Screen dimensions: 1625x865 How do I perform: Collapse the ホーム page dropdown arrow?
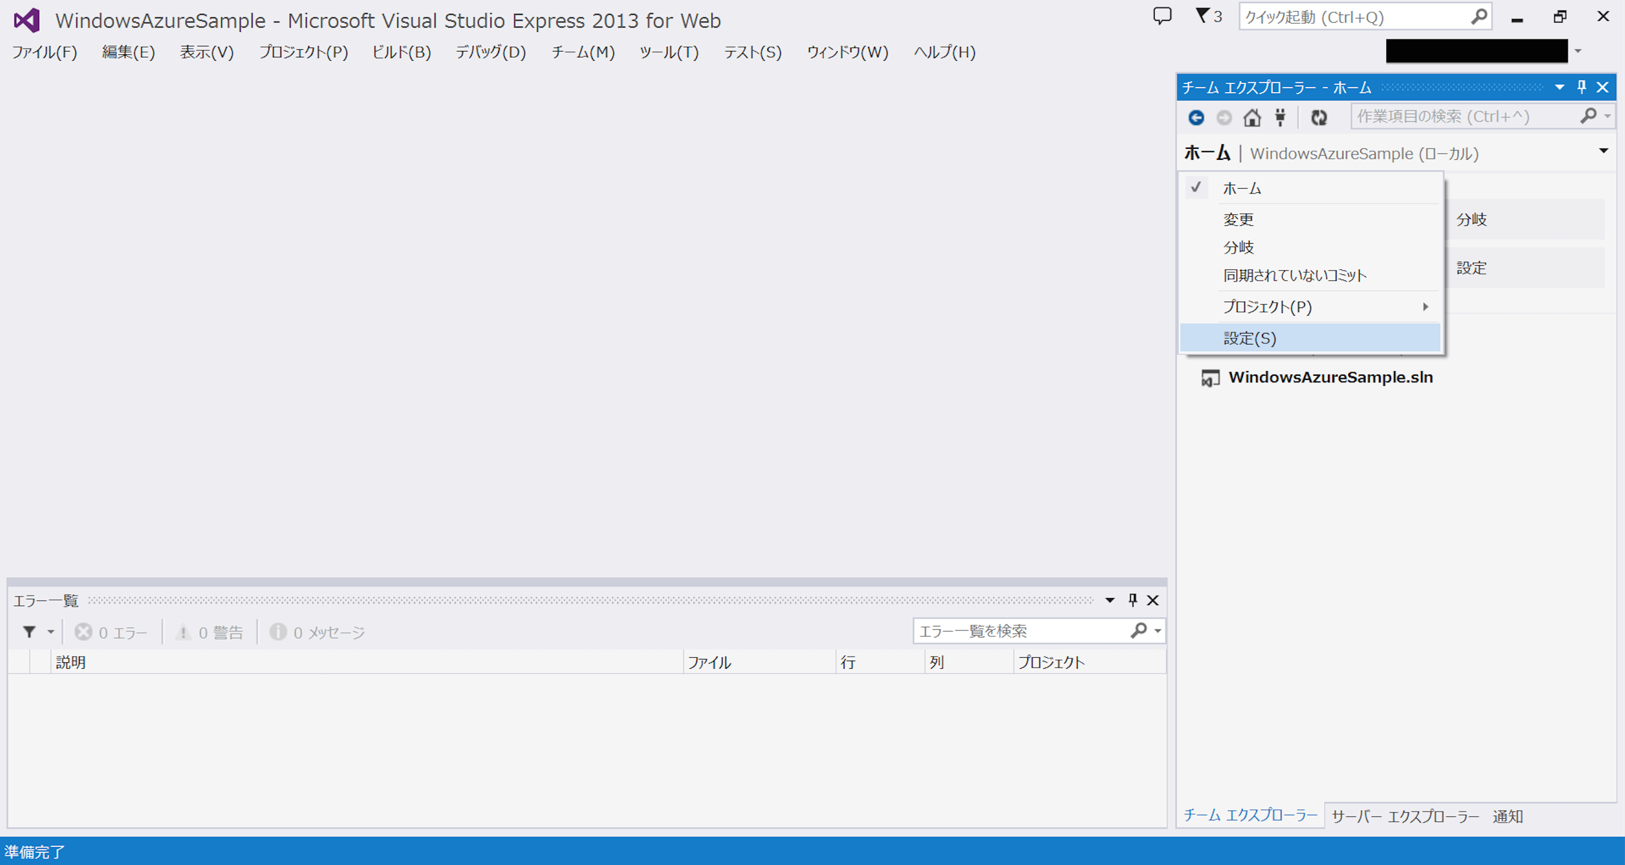(x=1603, y=151)
